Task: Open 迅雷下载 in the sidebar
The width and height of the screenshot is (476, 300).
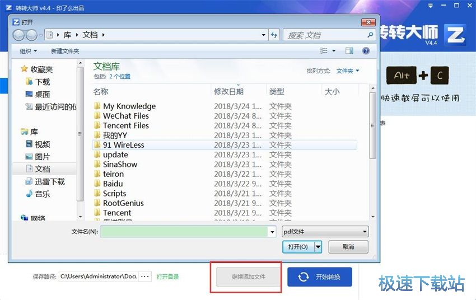Action: (x=45, y=182)
